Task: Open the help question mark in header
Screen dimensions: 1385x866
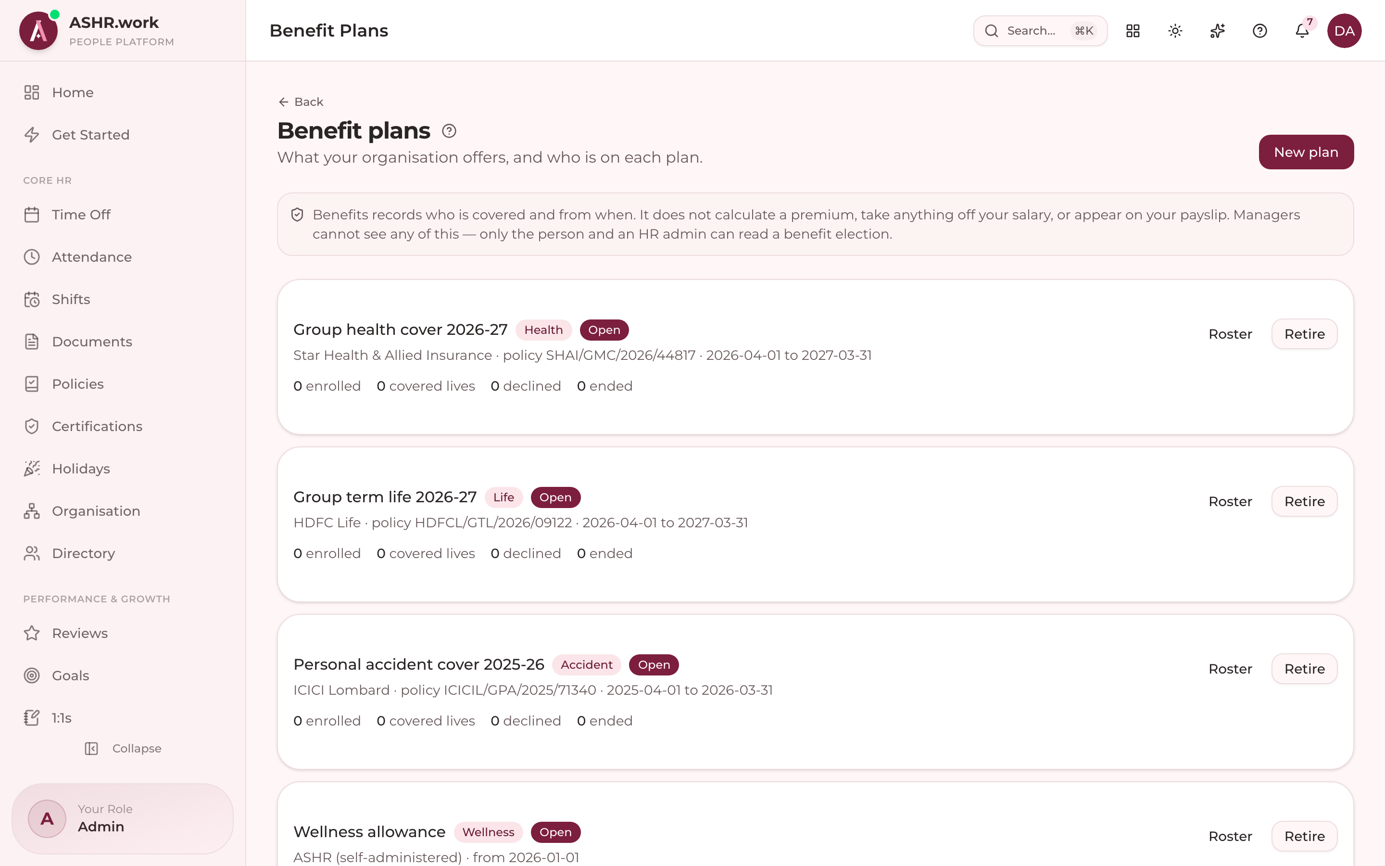Action: pos(1259,31)
